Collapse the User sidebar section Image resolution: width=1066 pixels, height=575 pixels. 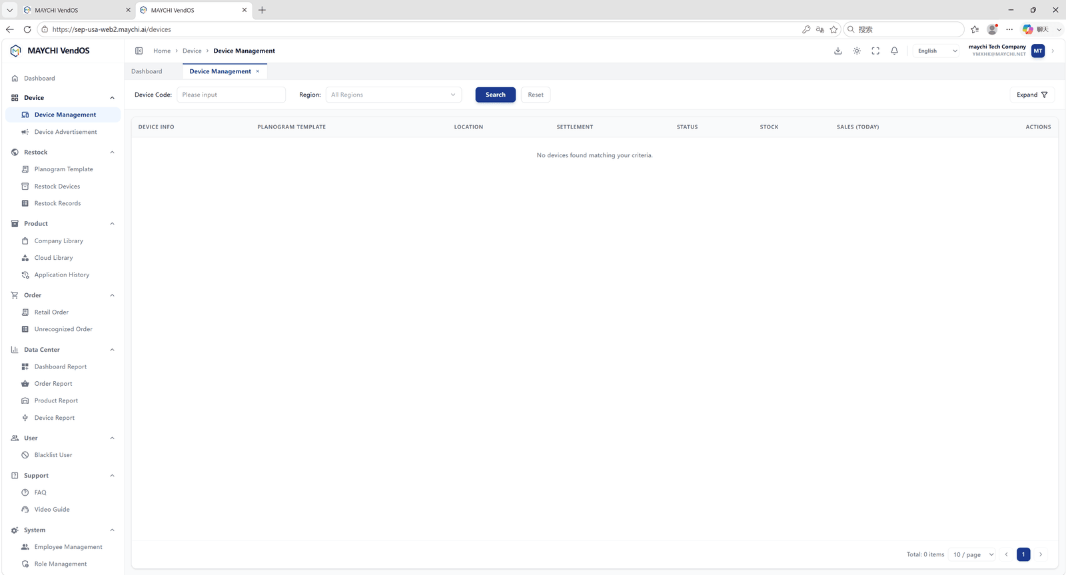pos(63,438)
